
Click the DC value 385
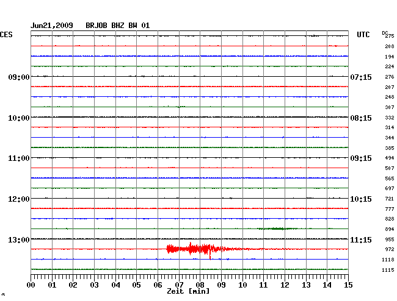390,148
